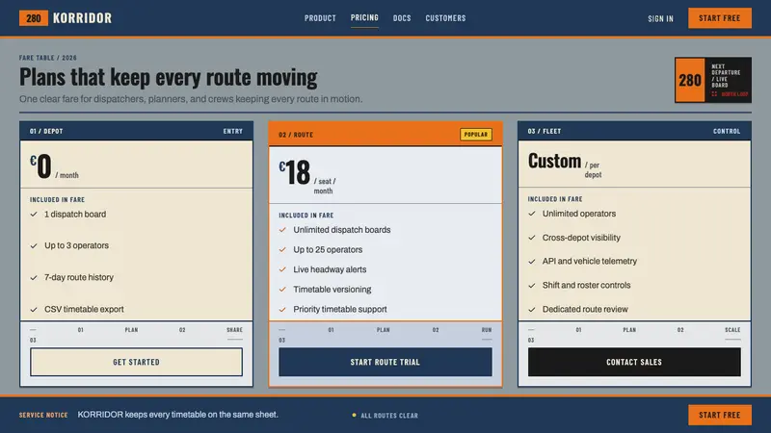Click 'SHARE' step label on Depot card
The height and width of the screenshot is (433, 771).
[x=234, y=330]
